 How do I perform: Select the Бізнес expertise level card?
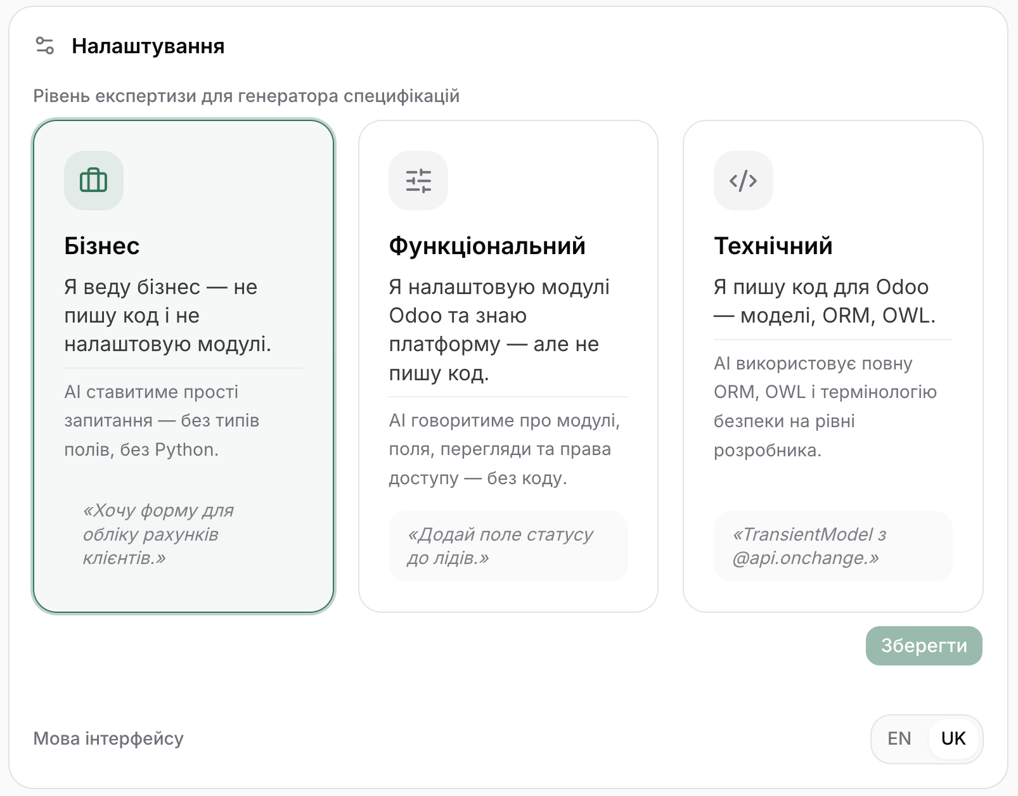point(184,366)
